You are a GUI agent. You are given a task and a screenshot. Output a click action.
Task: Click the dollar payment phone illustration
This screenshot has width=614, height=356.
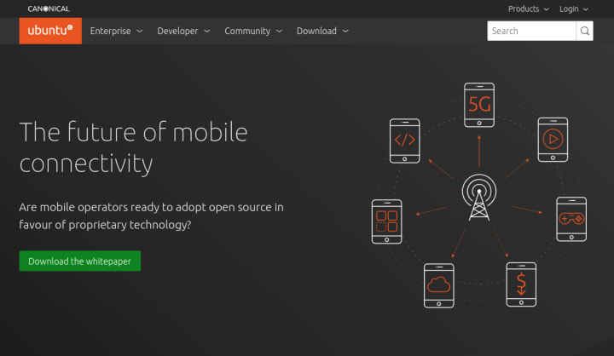point(521,284)
